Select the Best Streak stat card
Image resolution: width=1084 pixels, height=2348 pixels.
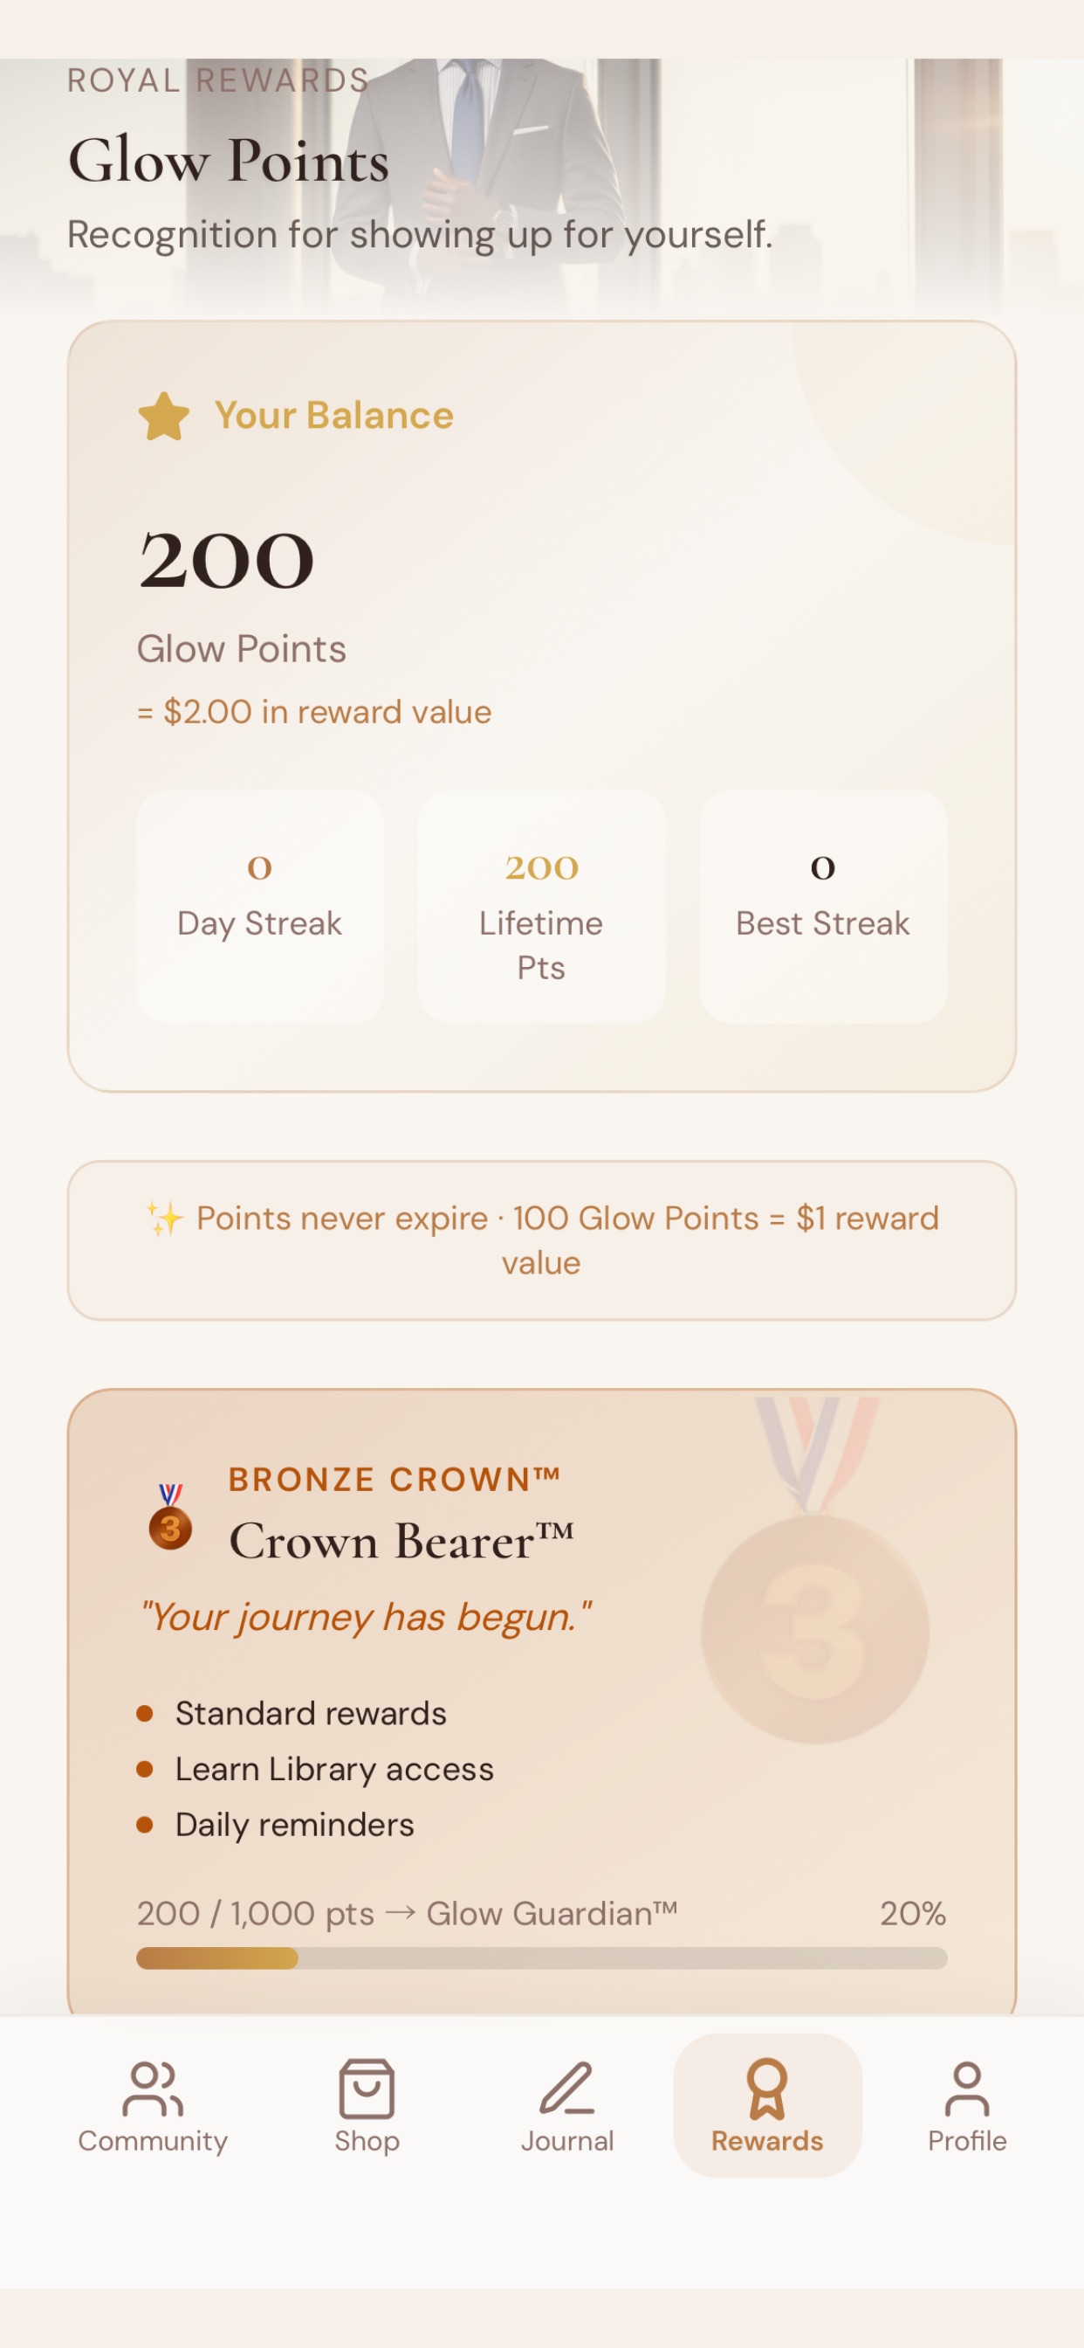click(822, 906)
